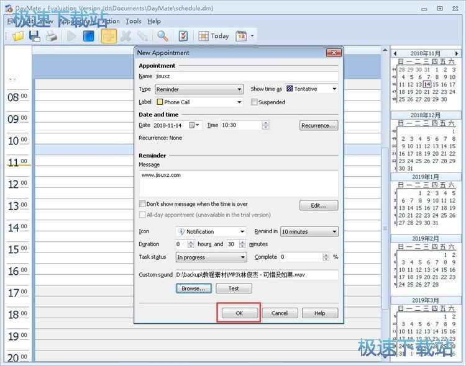Click the checklist tasks toolbar icon
Image resolution: width=466 pixels, height=366 pixels.
click(183, 36)
